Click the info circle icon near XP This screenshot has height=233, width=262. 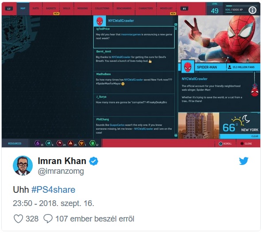(252, 10)
